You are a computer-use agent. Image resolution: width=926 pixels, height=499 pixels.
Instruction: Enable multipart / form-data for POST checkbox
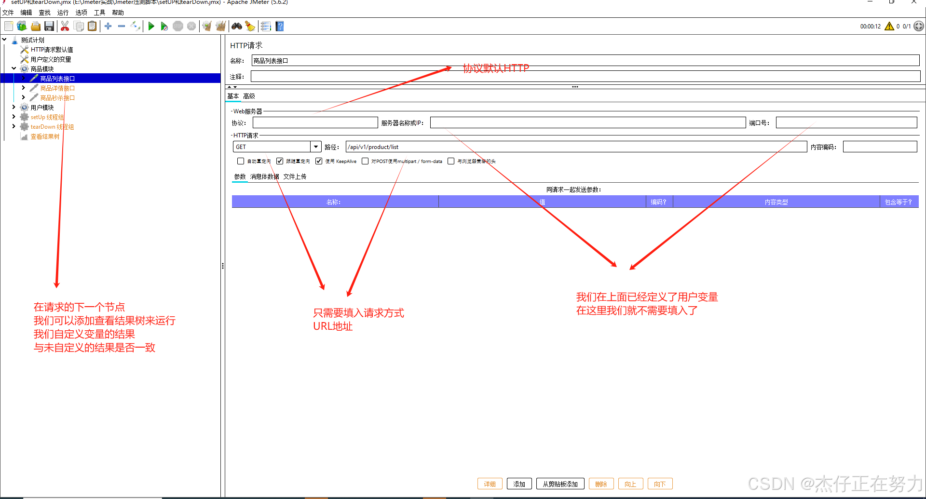pyautogui.click(x=365, y=161)
